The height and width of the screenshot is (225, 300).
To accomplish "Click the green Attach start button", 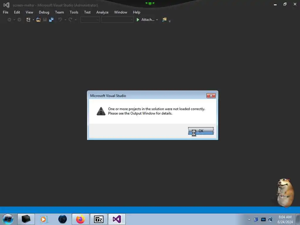I will (x=145, y=20).
